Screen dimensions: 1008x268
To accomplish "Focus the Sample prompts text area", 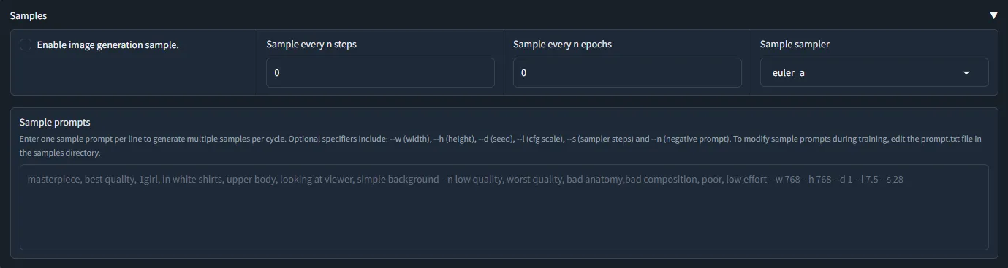I will pyautogui.click(x=504, y=207).
